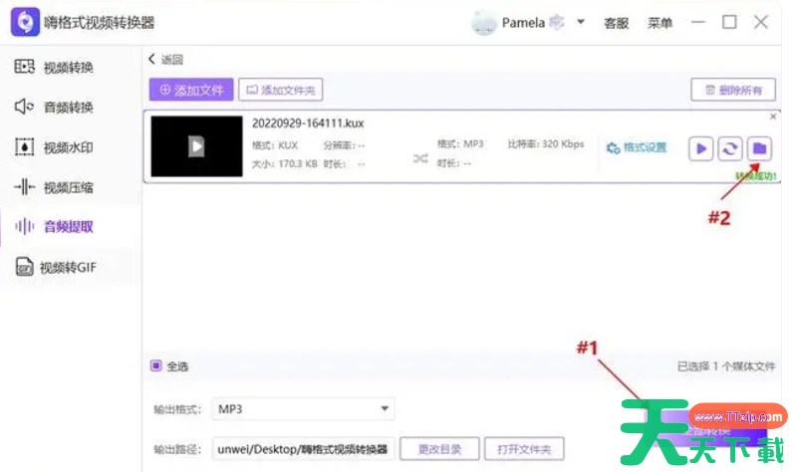Click the membership badge icon beside Pamela
Viewport: 792px width, 472px height.
557,22
